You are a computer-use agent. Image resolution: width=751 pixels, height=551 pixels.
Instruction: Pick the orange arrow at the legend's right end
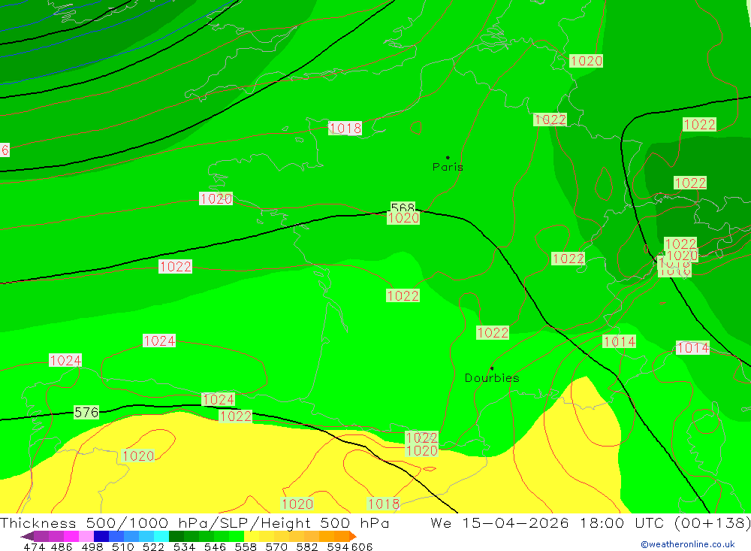pyautogui.click(x=353, y=536)
